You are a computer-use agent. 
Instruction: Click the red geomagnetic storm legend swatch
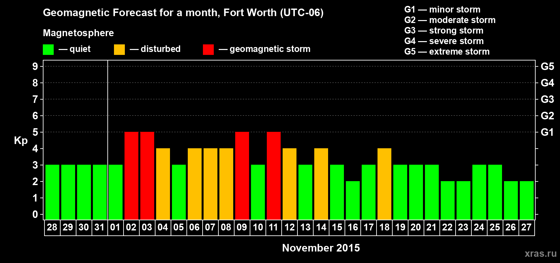pyautogui.click(x=208, y=50)
